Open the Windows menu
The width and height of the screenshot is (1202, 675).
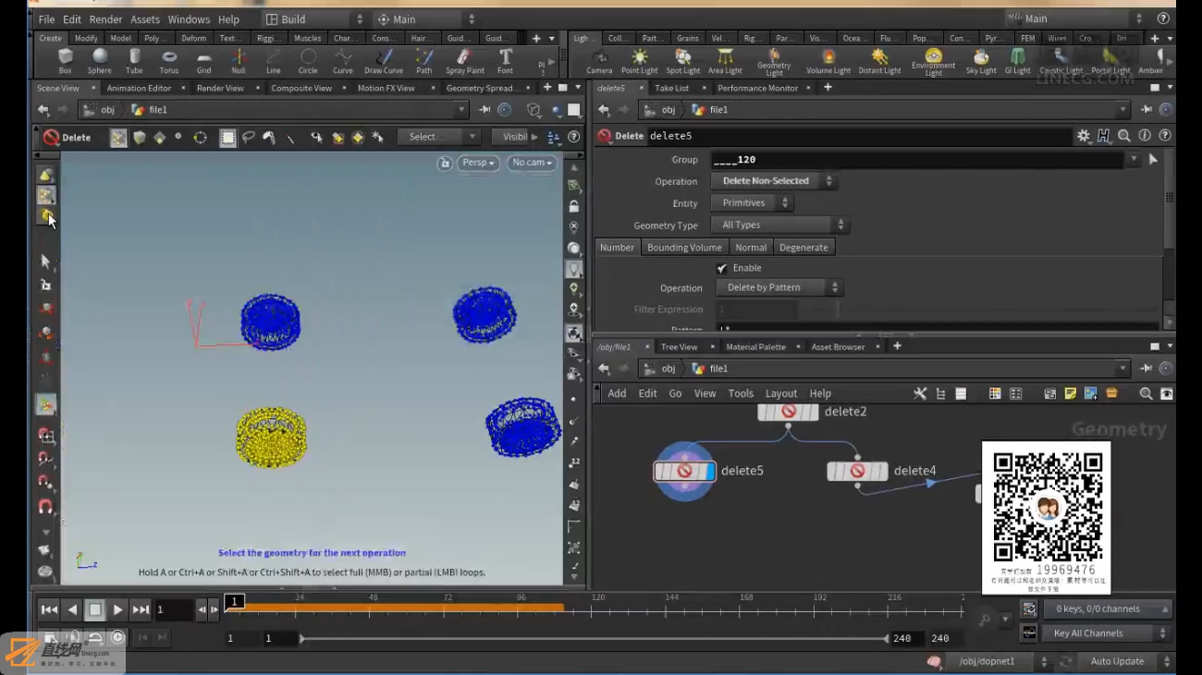189,19
